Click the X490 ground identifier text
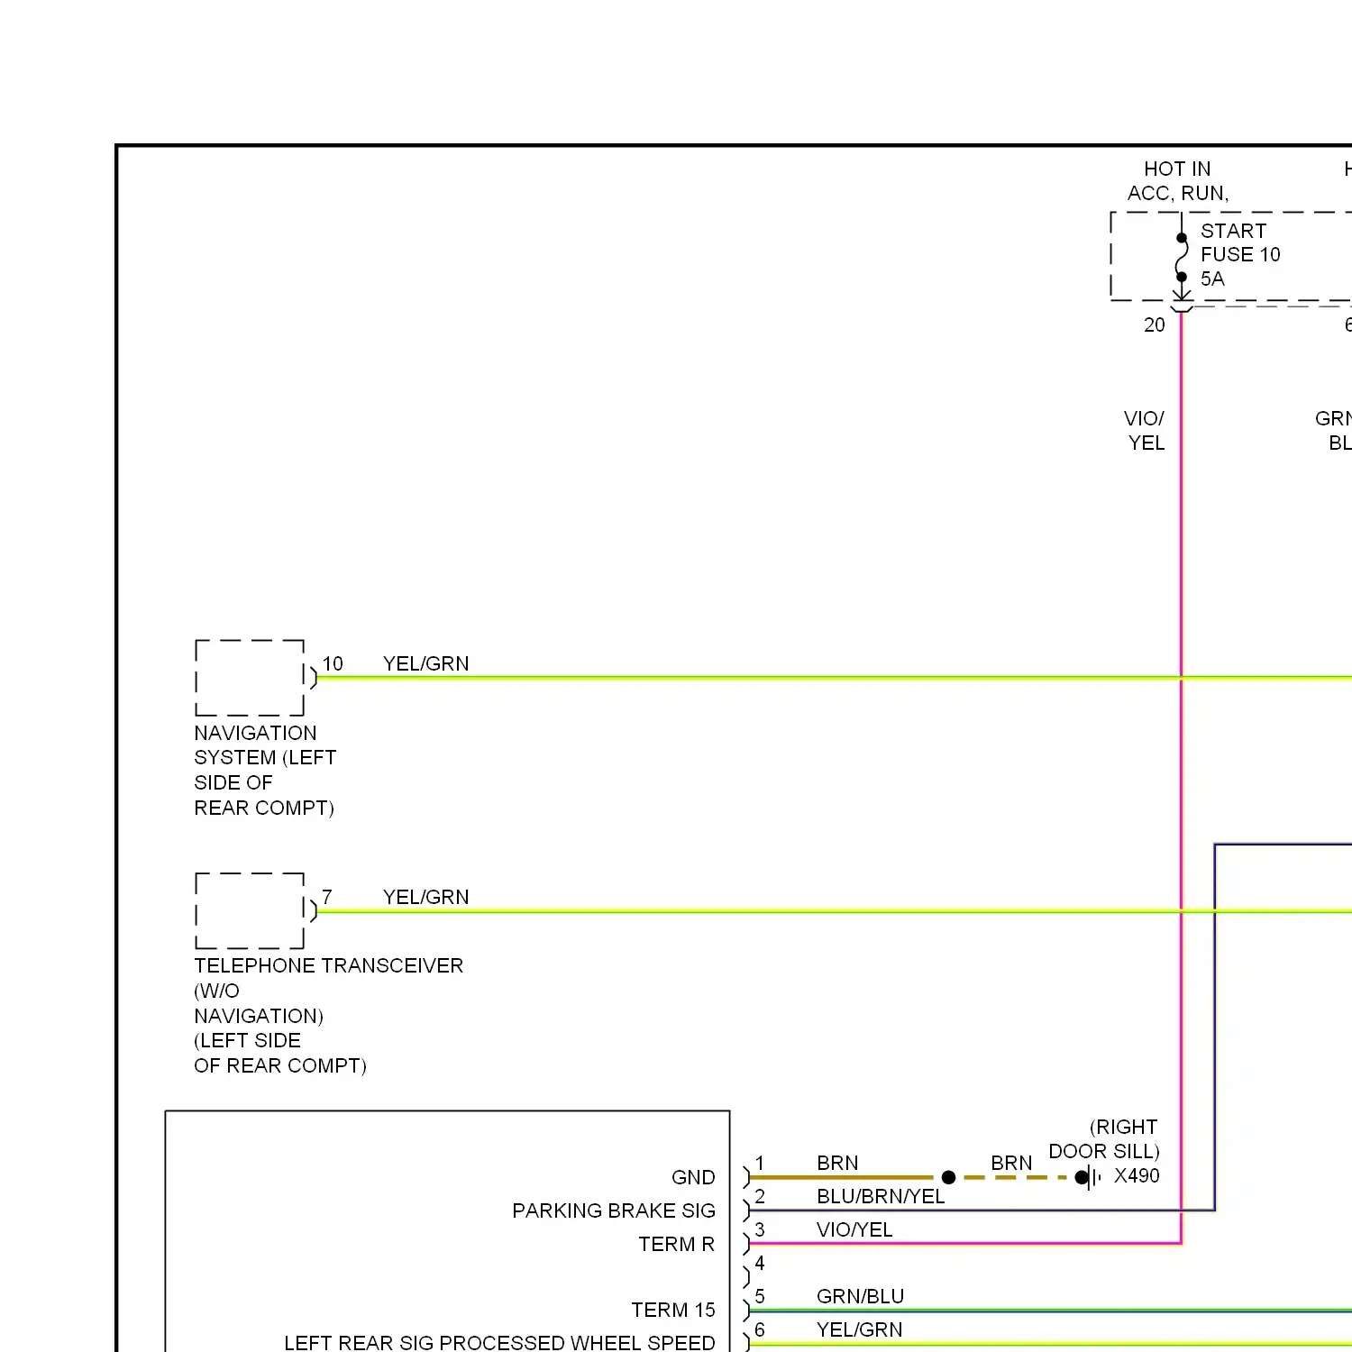Viewport: 1352px width, 1352px height. tap(1137, 1176)
